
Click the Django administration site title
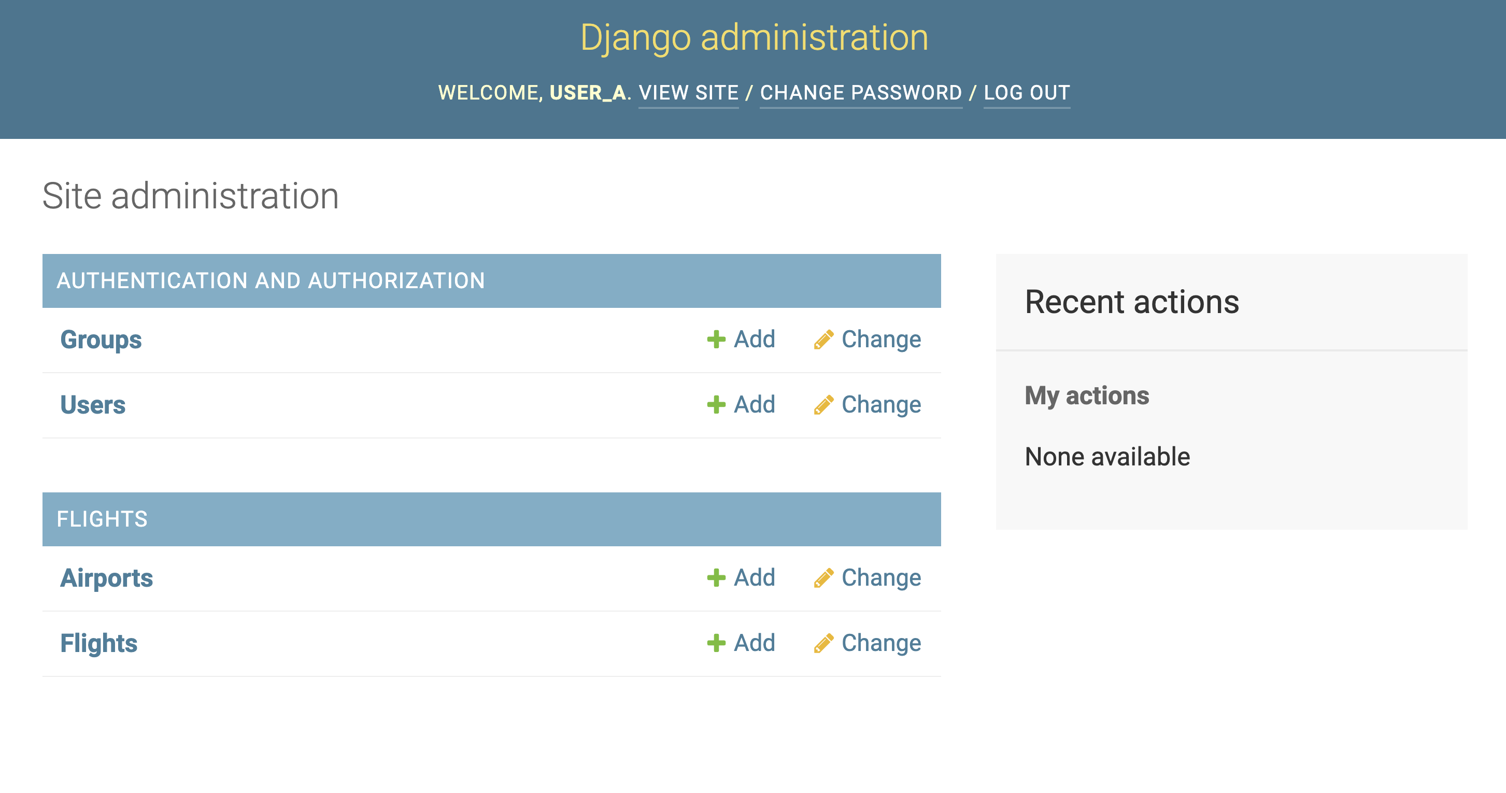753,37
